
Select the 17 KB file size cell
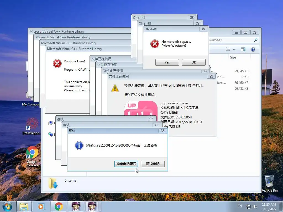click(x=244, y=77)
